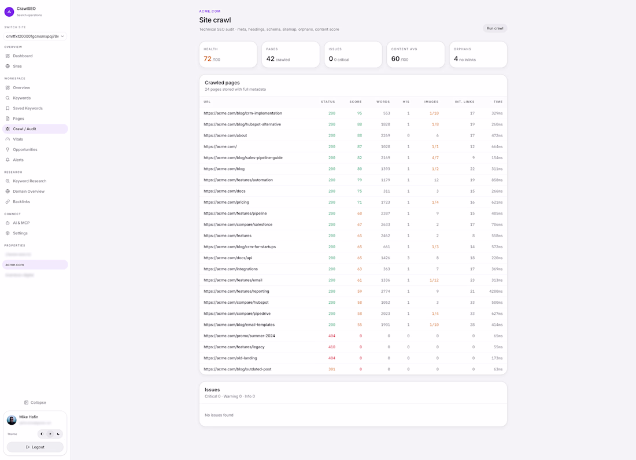Click the lightbulb icon for Opportunities
The width and height of the screenshot is (636, 460).
coord(8,149)
